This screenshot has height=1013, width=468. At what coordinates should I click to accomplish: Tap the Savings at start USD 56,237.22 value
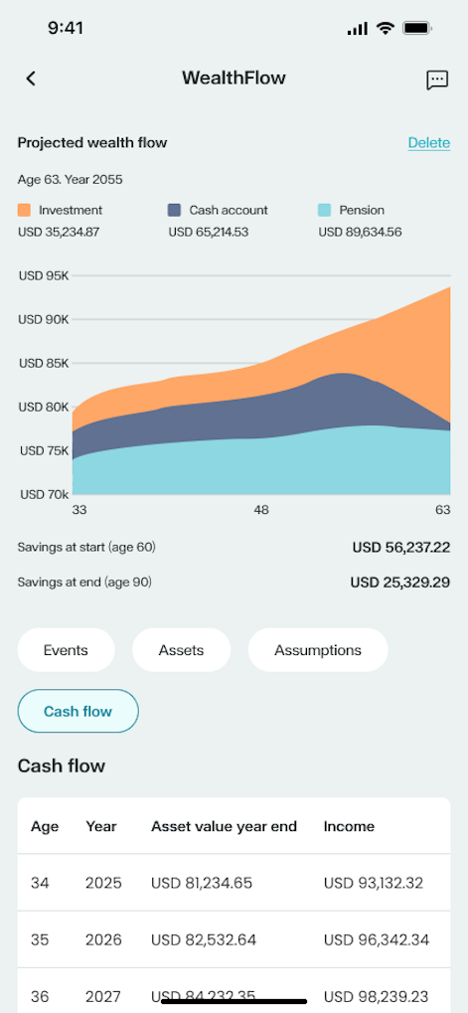[400, 548]
